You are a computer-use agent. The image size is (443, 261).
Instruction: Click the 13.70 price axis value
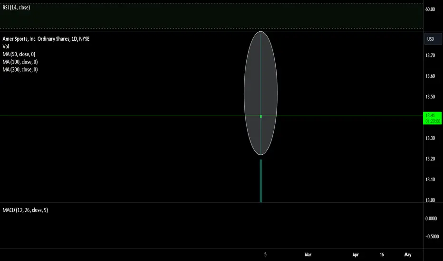[430, 56]
